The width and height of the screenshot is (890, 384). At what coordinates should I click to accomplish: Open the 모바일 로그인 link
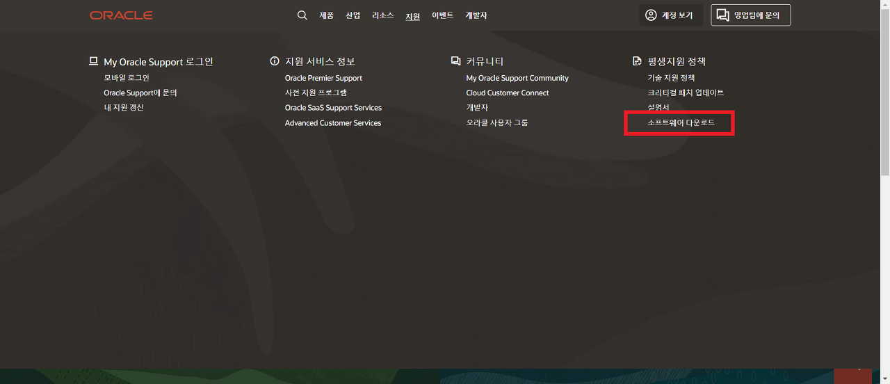point(127,78)
